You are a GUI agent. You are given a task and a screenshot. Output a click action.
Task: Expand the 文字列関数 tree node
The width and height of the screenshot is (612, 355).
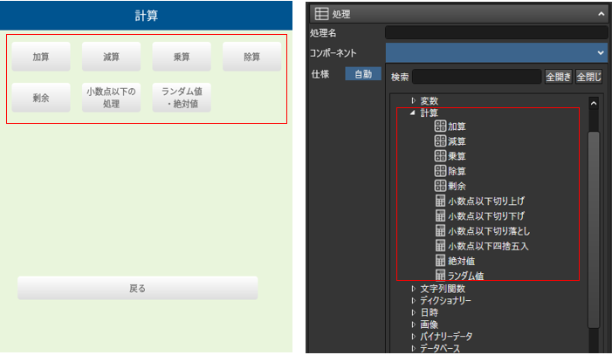click(413, 289)
